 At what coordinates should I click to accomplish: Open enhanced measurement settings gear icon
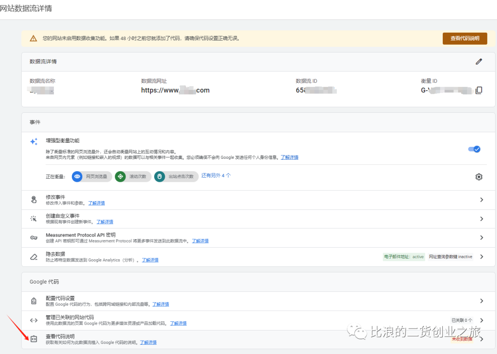point(479,177)
